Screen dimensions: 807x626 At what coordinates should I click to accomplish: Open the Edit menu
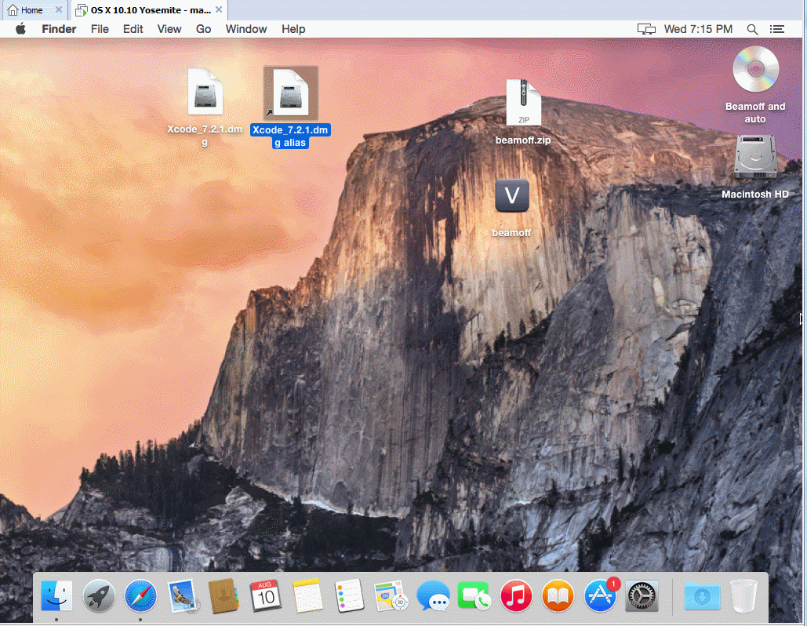pos(133,29)
